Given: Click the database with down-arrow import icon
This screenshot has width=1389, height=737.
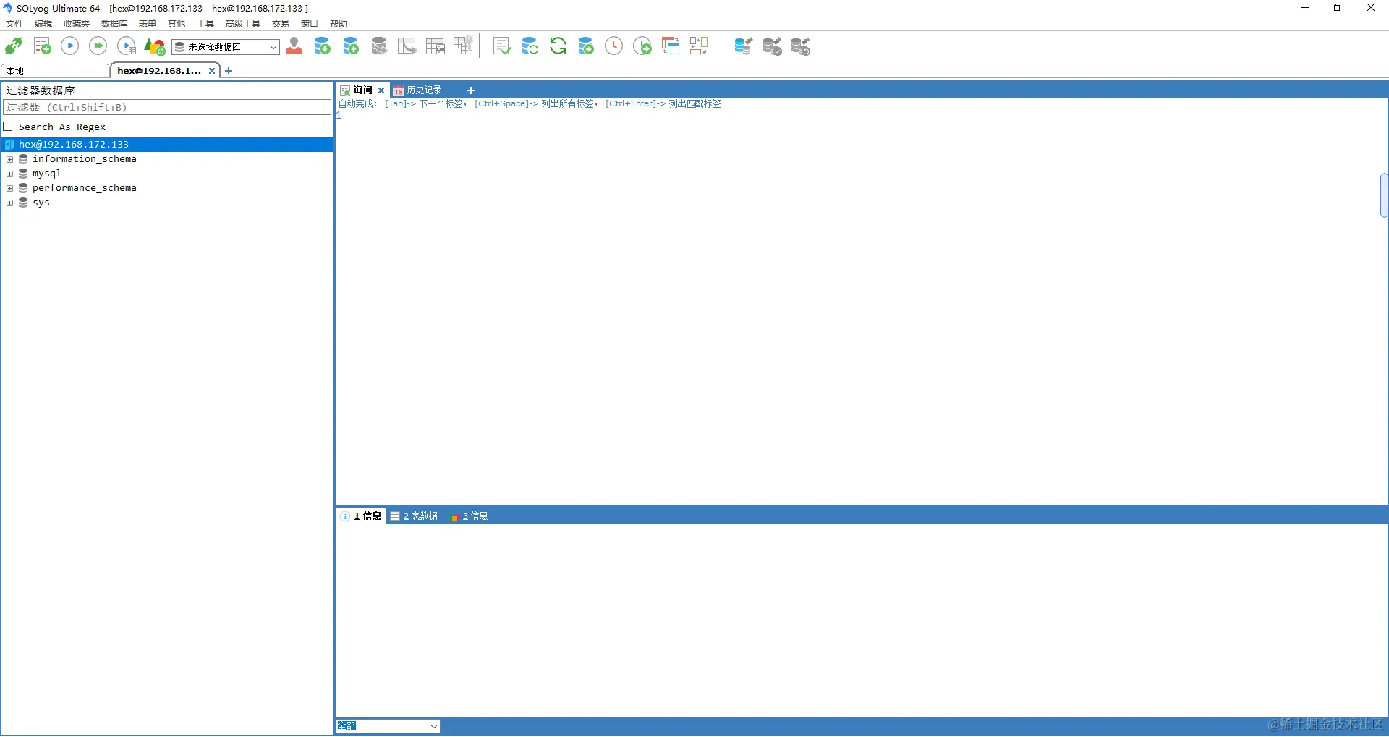Looking at the screenshot, I should (323, 46).
